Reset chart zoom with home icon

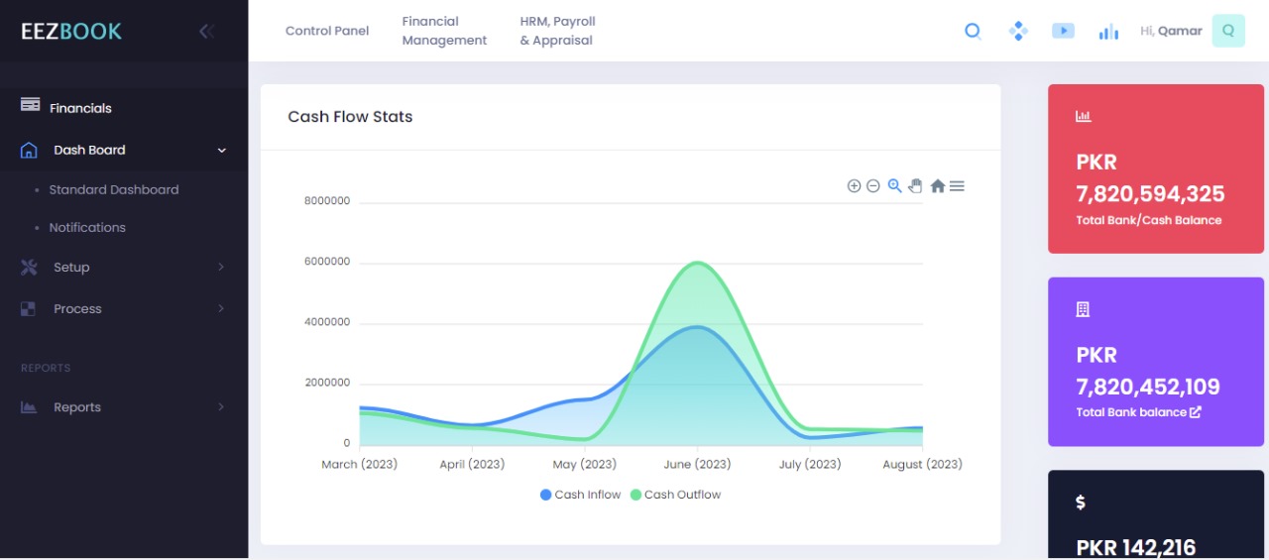click(937, 186)
